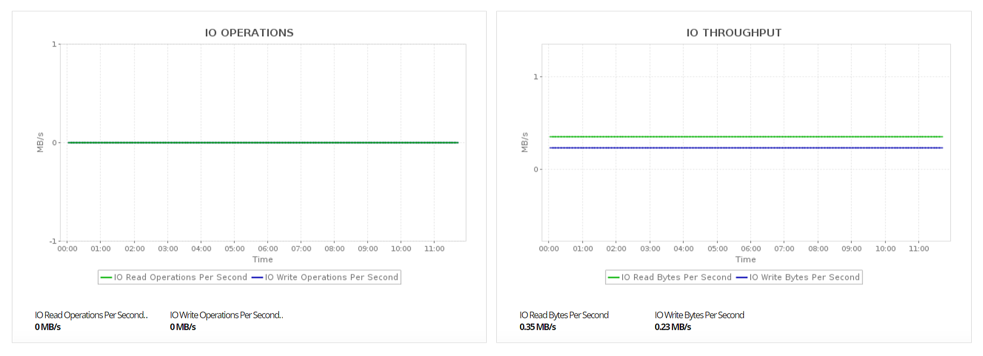The height and width of the screenshot is (356, 983).
Task: Click blue swatch of IO Write Operations legend
Action: [x=257, y=277]
